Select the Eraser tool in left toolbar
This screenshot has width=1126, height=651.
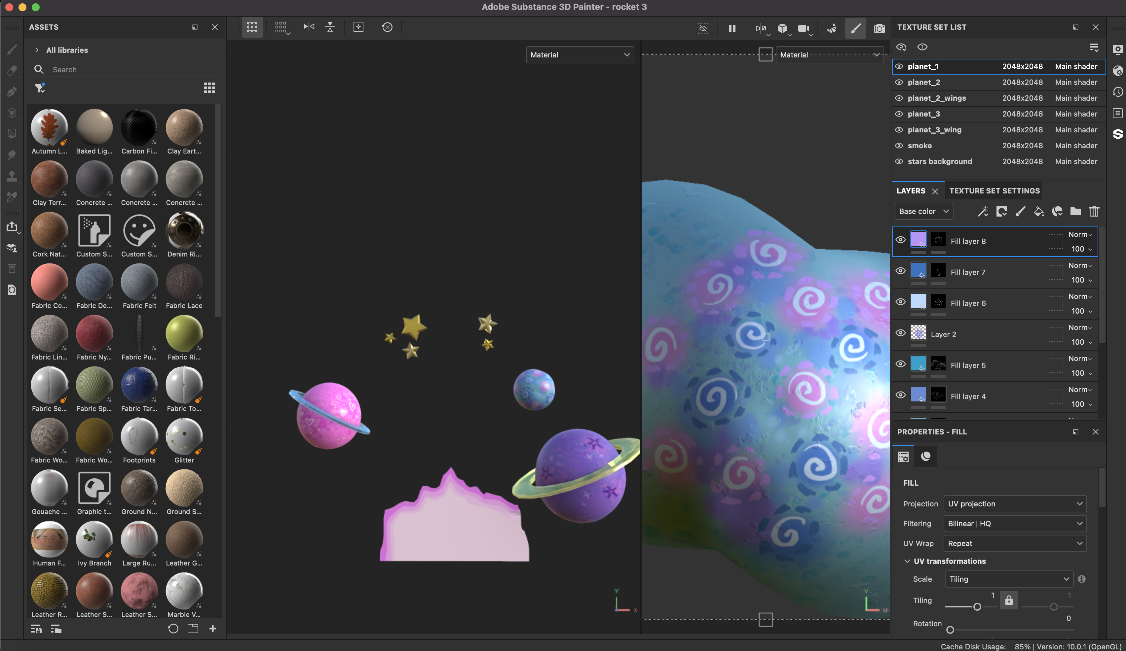tap(12, 71)
